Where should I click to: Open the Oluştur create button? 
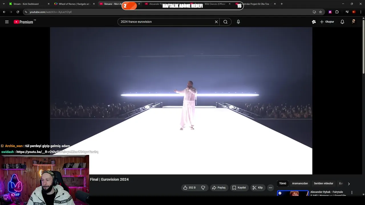tap(327, 22)
